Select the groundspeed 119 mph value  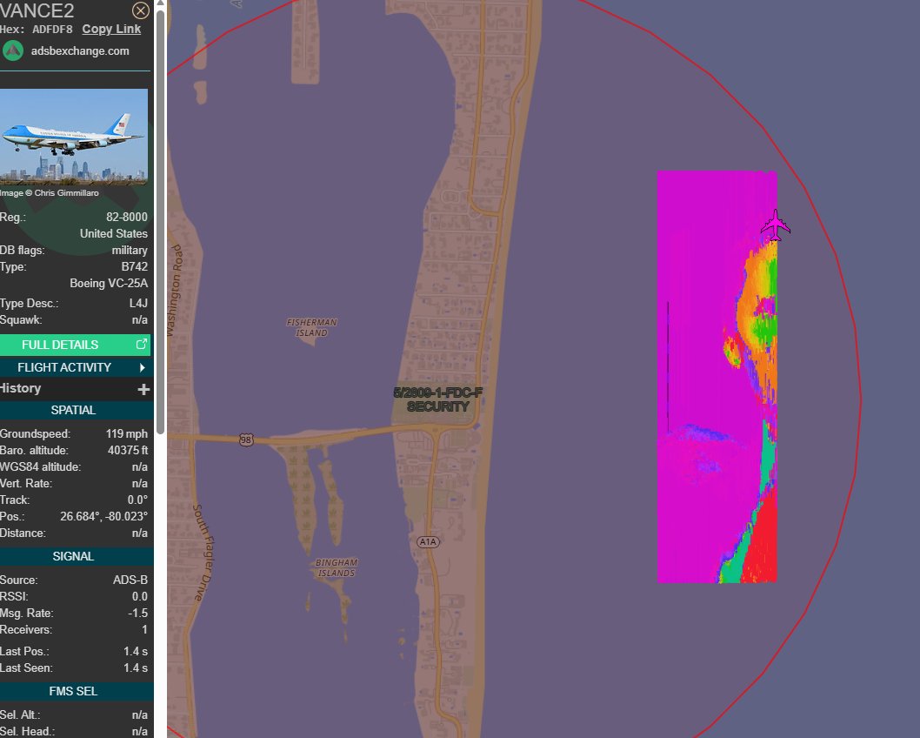(127, 434)
